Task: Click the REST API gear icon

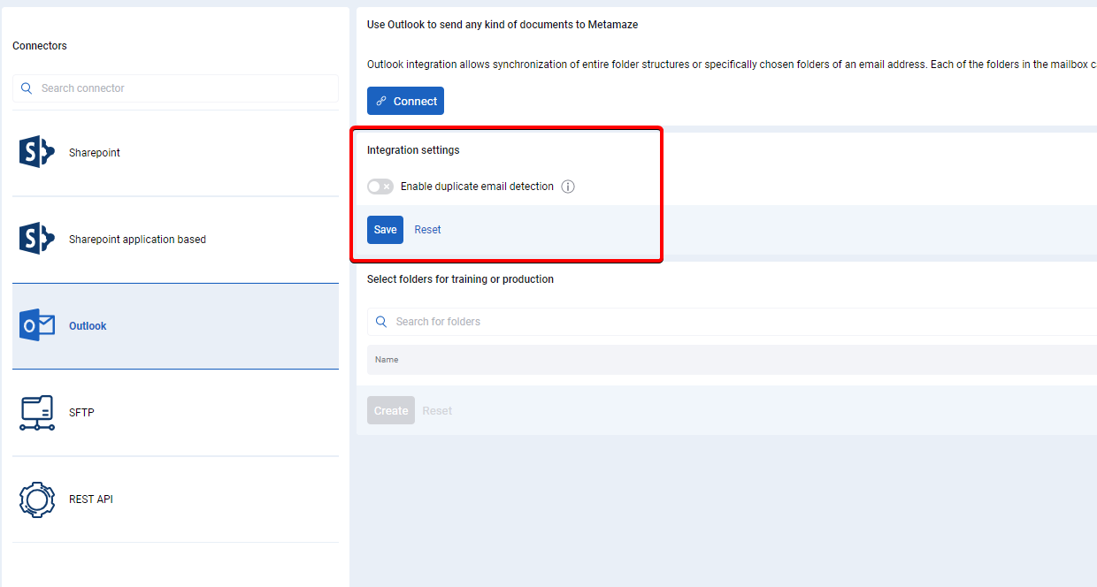Action: pos(37,499)
